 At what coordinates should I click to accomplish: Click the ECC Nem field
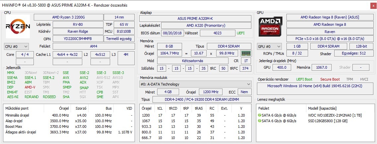point(244,92)
